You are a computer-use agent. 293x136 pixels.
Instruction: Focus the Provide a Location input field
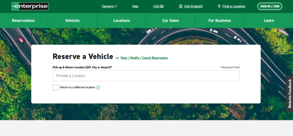(146, 76)
